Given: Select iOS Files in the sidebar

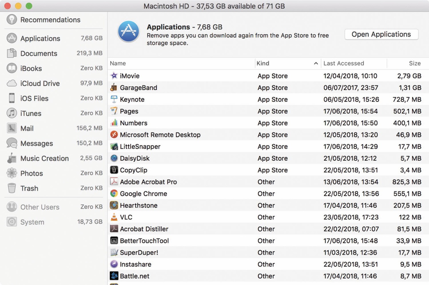Looking at the screenshot, I should click(54, 98).
